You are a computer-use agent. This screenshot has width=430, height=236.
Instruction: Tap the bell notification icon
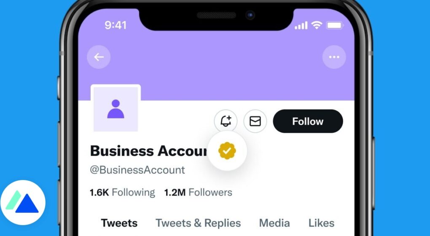point(226,121)
